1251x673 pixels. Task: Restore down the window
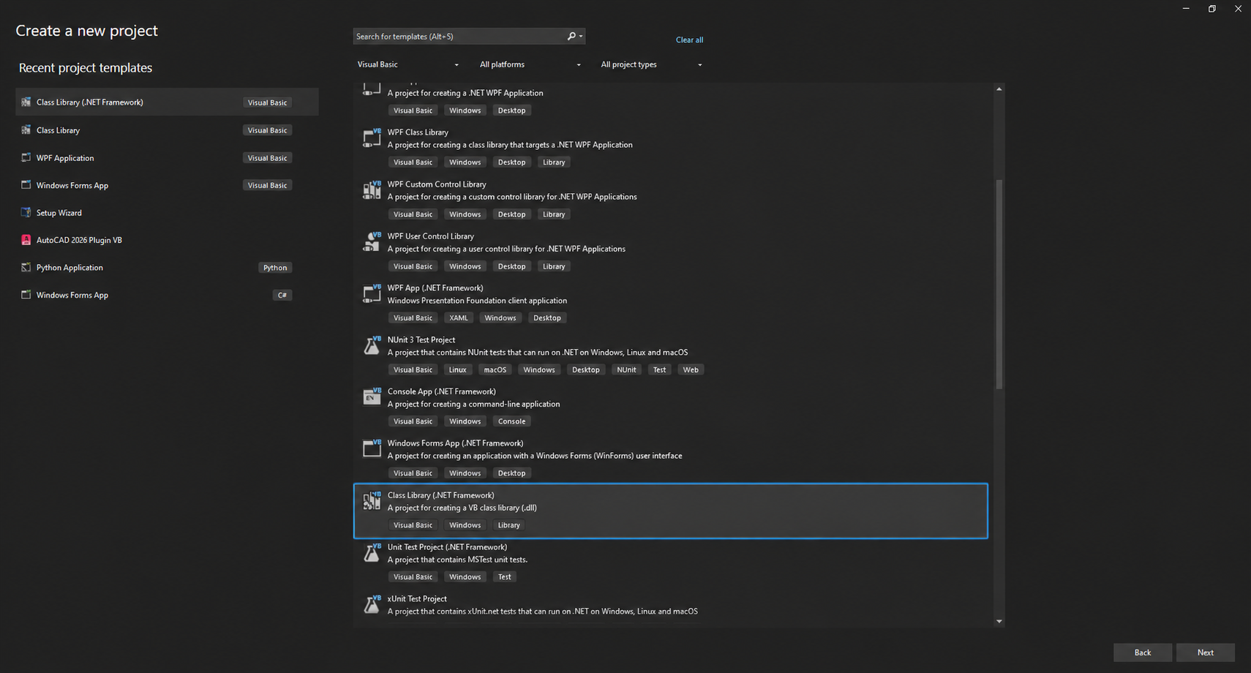1212,9
